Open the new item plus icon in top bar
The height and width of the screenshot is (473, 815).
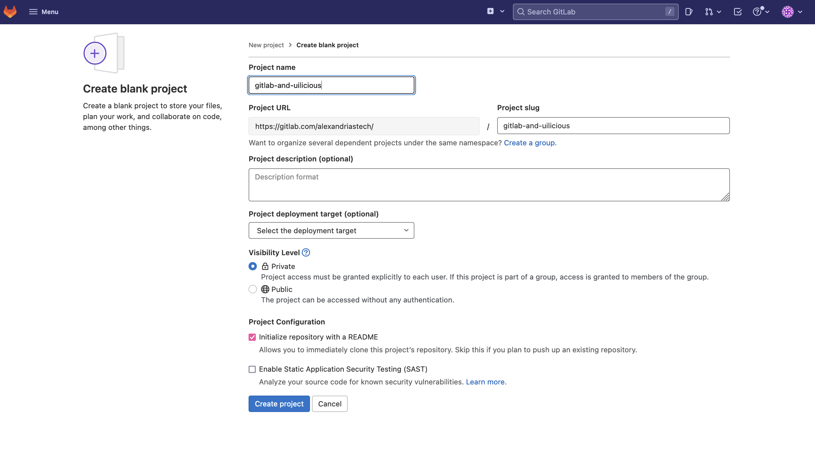pyautogui.click(x=490, y=11)
